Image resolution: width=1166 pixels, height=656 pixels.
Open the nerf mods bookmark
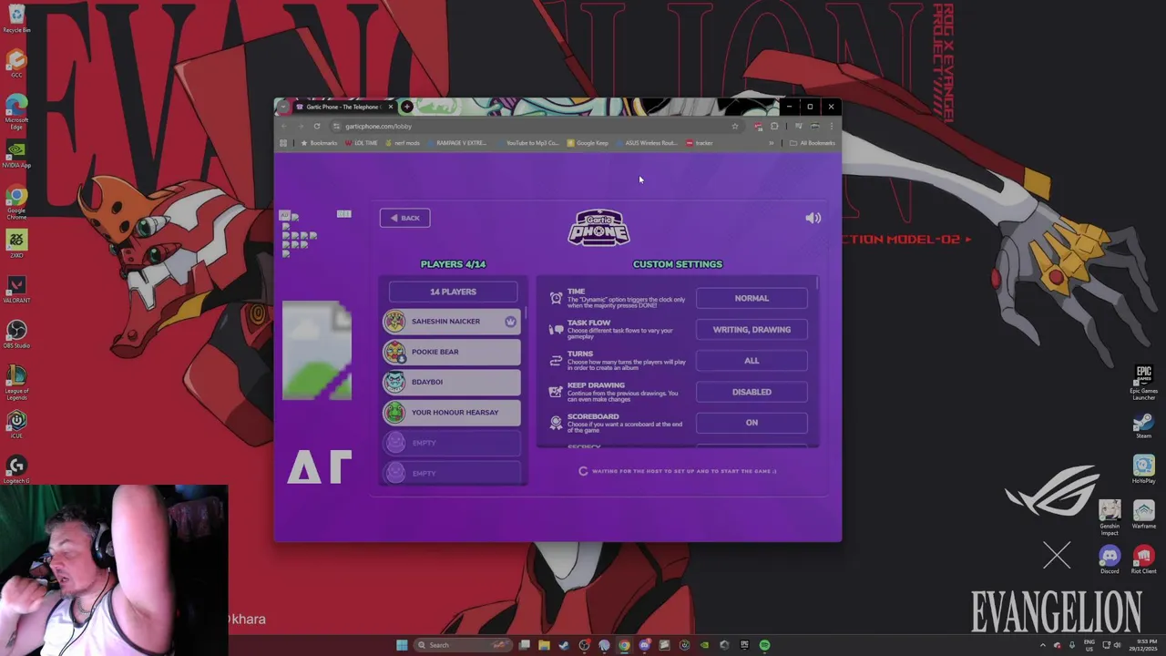403,143
